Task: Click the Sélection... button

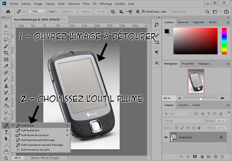Action: pos(67,12)
